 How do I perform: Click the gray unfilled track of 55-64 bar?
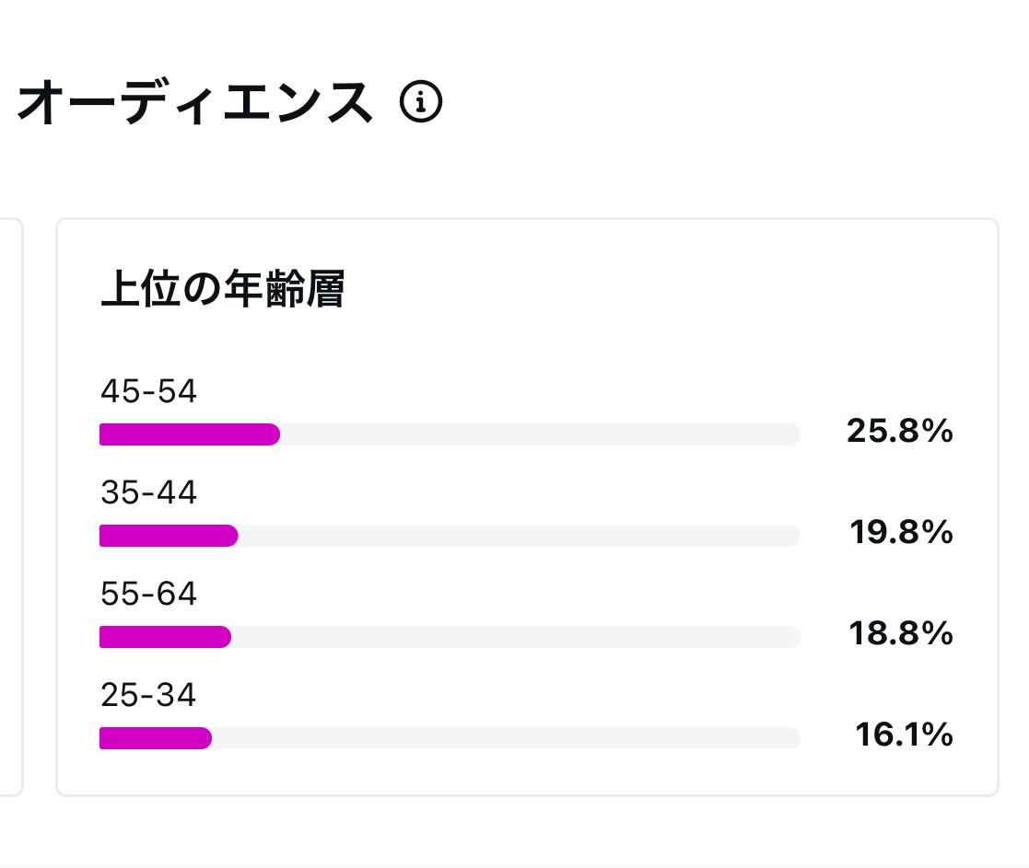(x=514, y=637)
